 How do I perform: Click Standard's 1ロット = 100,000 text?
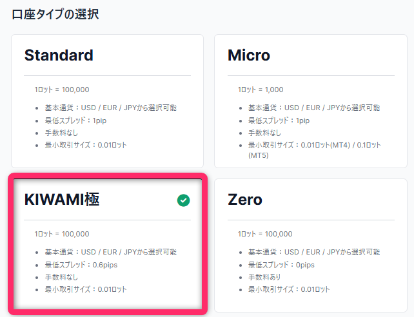coord(62,90)
